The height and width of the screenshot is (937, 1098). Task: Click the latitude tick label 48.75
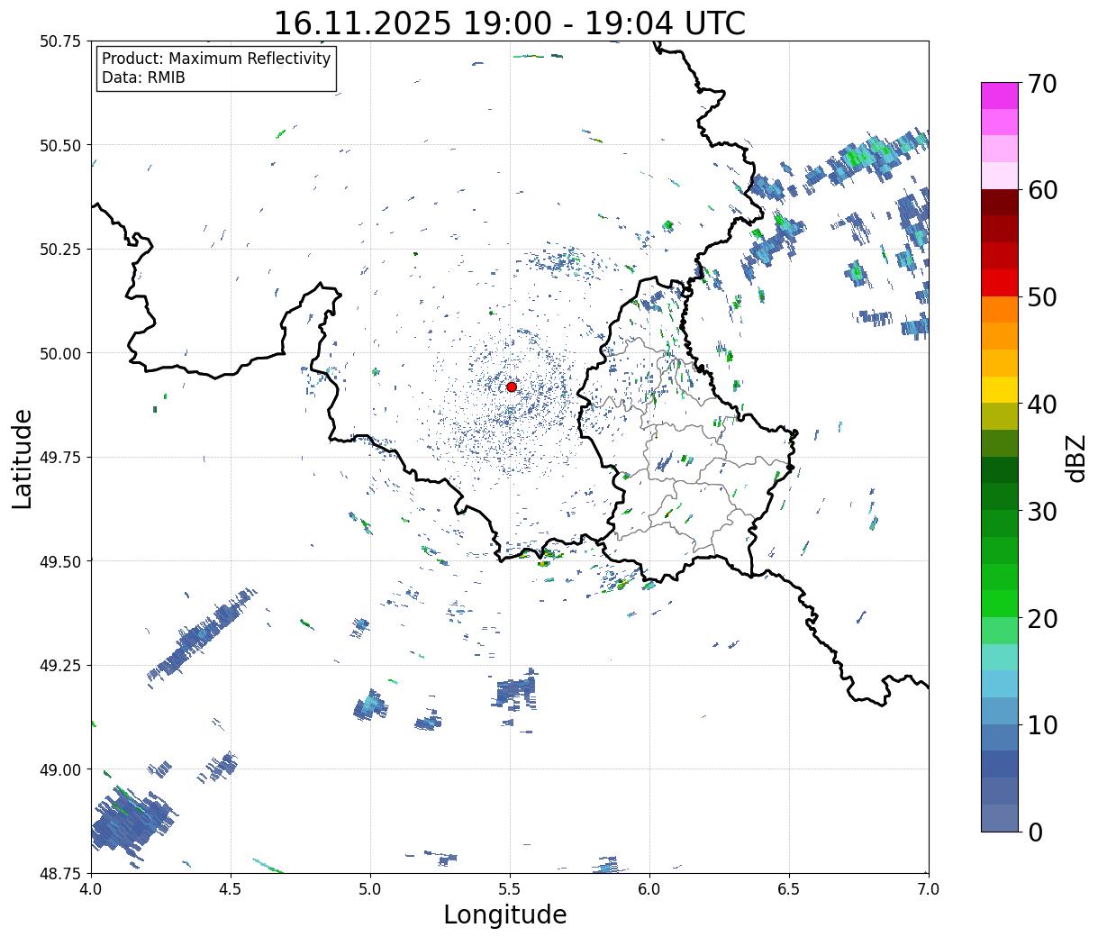[60, 874]
